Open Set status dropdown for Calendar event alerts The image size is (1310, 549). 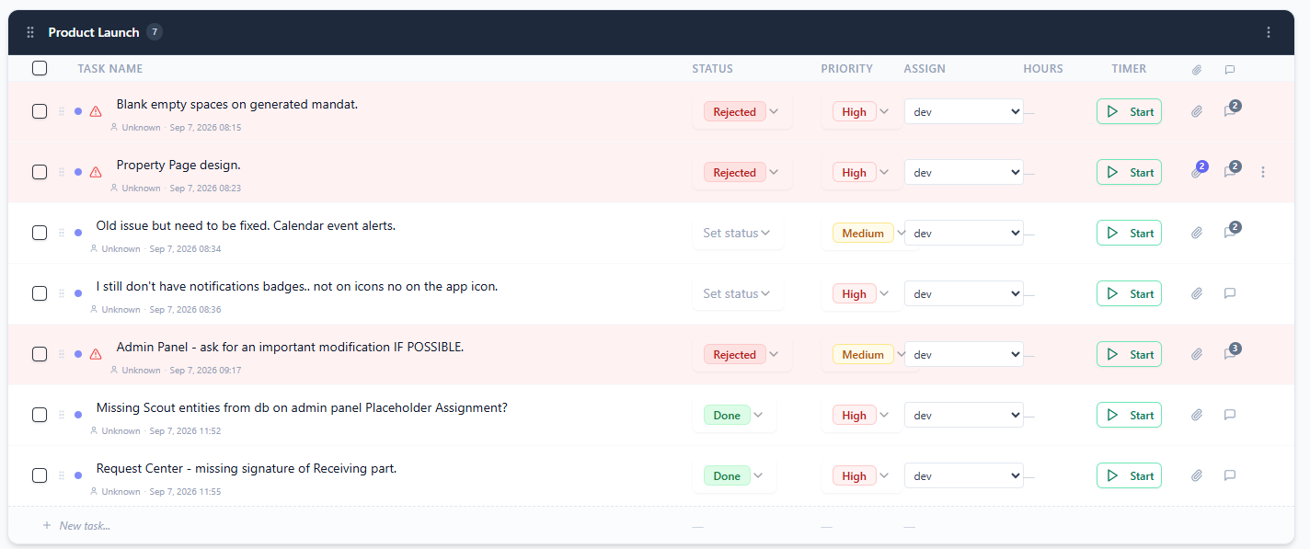click(x=738, y=233)
